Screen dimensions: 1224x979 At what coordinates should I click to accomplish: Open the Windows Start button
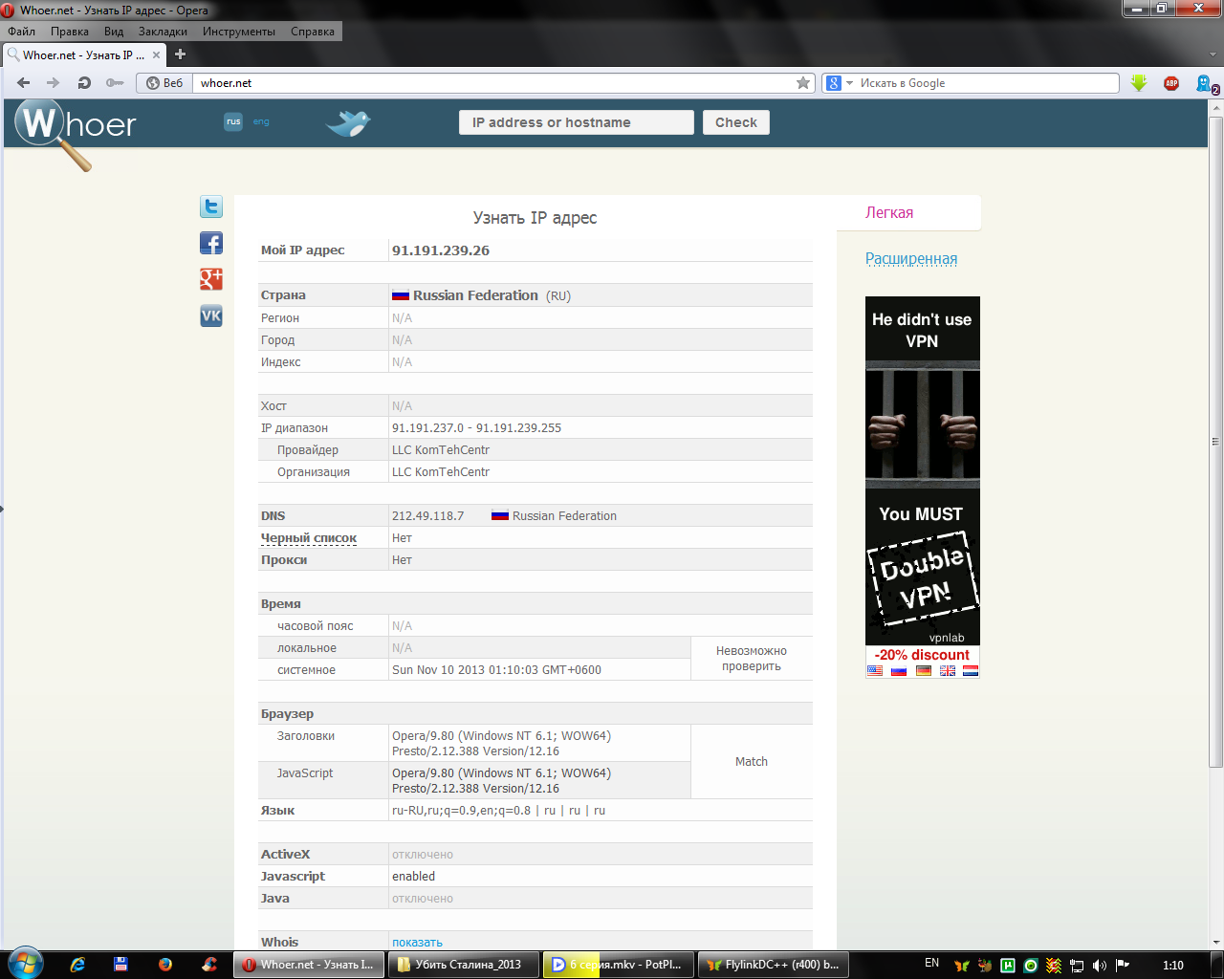24,964
